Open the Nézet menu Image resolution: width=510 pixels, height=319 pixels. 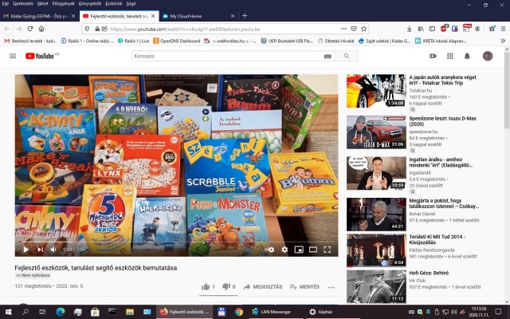point(42,3)
